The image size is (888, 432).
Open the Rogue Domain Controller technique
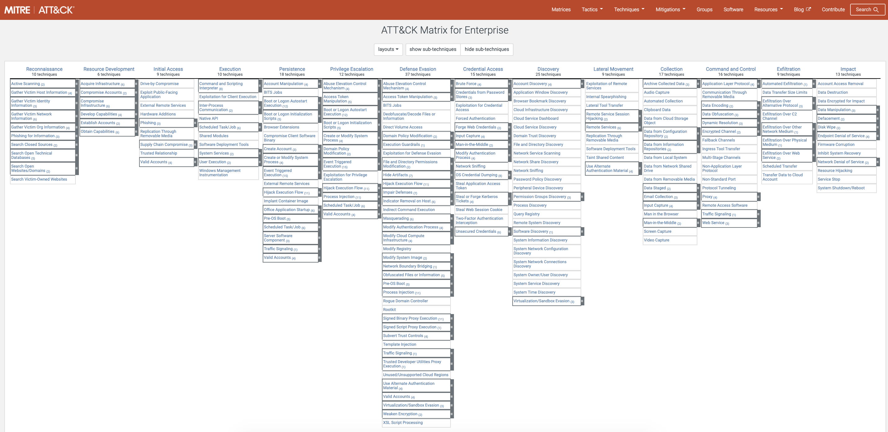point(405,301)
